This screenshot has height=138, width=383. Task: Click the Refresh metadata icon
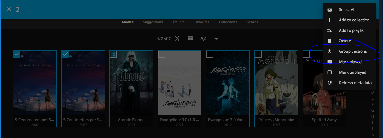330,83
